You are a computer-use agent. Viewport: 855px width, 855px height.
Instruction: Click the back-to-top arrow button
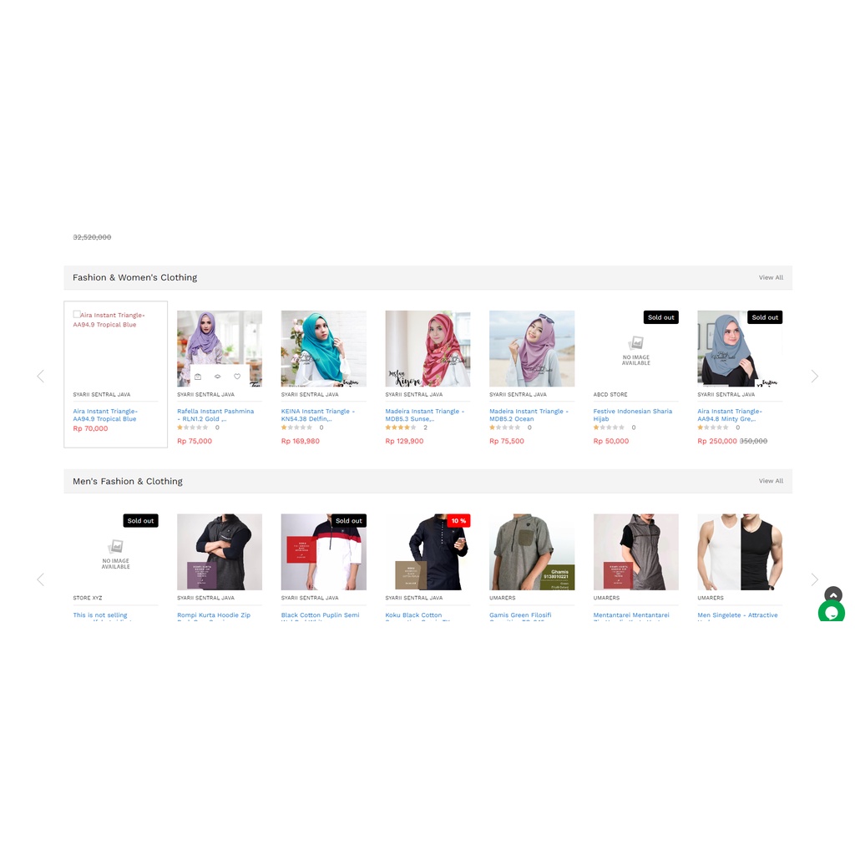click(833, 594)
